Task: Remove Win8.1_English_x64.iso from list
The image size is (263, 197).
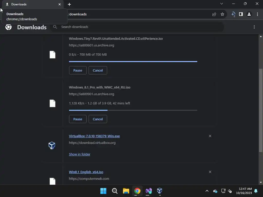Action: coord(210,172)
